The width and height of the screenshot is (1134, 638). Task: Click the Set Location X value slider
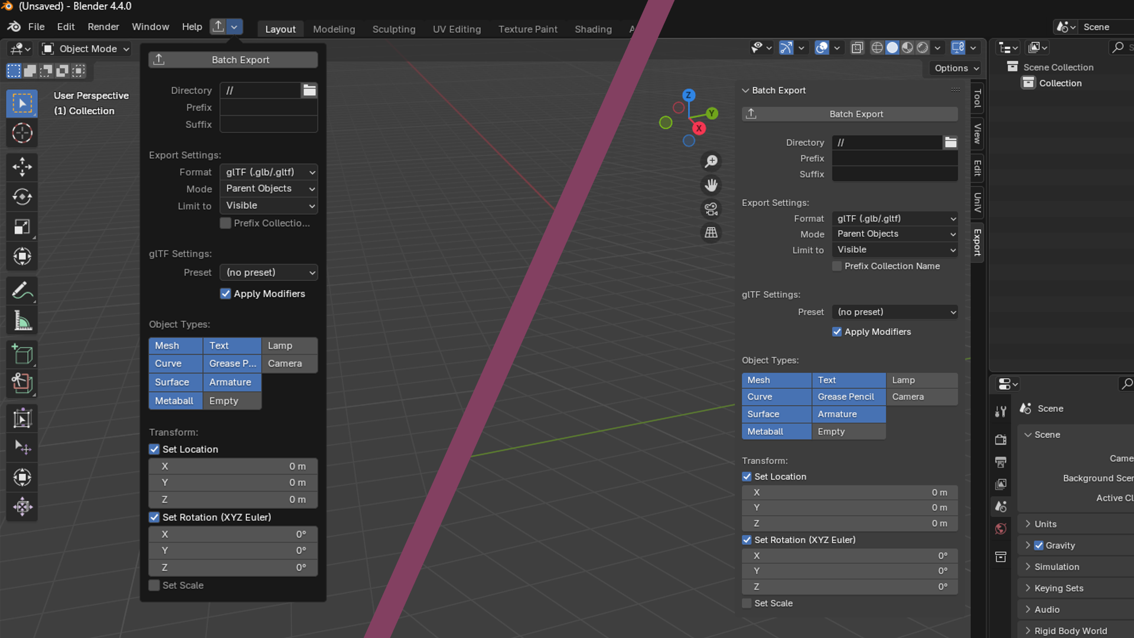[233, 466]
